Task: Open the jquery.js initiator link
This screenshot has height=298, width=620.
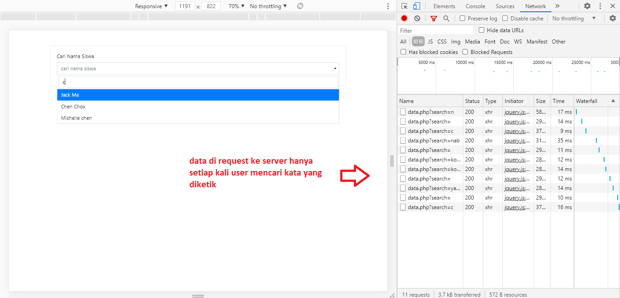Action: point(517,112)
